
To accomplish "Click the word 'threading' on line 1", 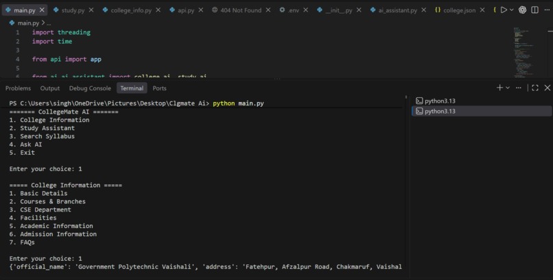I will coord(74,32).
